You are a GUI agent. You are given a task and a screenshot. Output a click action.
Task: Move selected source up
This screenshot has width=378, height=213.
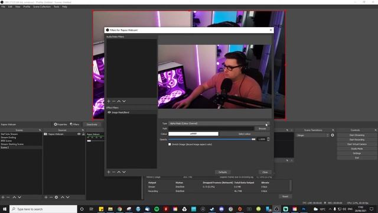(x=63, y=197)
